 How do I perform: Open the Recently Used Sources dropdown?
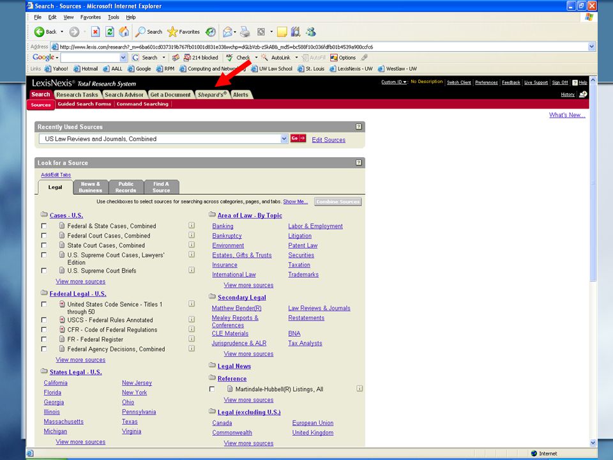click(284, 139)
